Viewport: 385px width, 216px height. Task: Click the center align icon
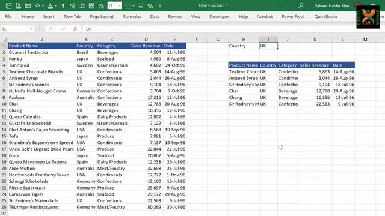click(x=140, y=5)
